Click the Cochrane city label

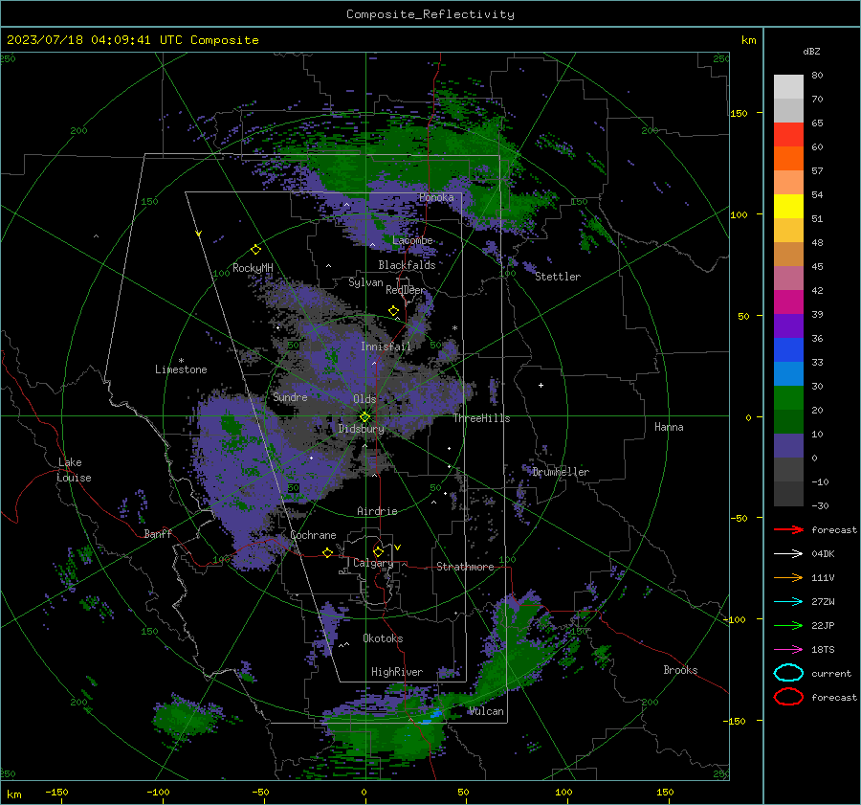pos(313,535)
